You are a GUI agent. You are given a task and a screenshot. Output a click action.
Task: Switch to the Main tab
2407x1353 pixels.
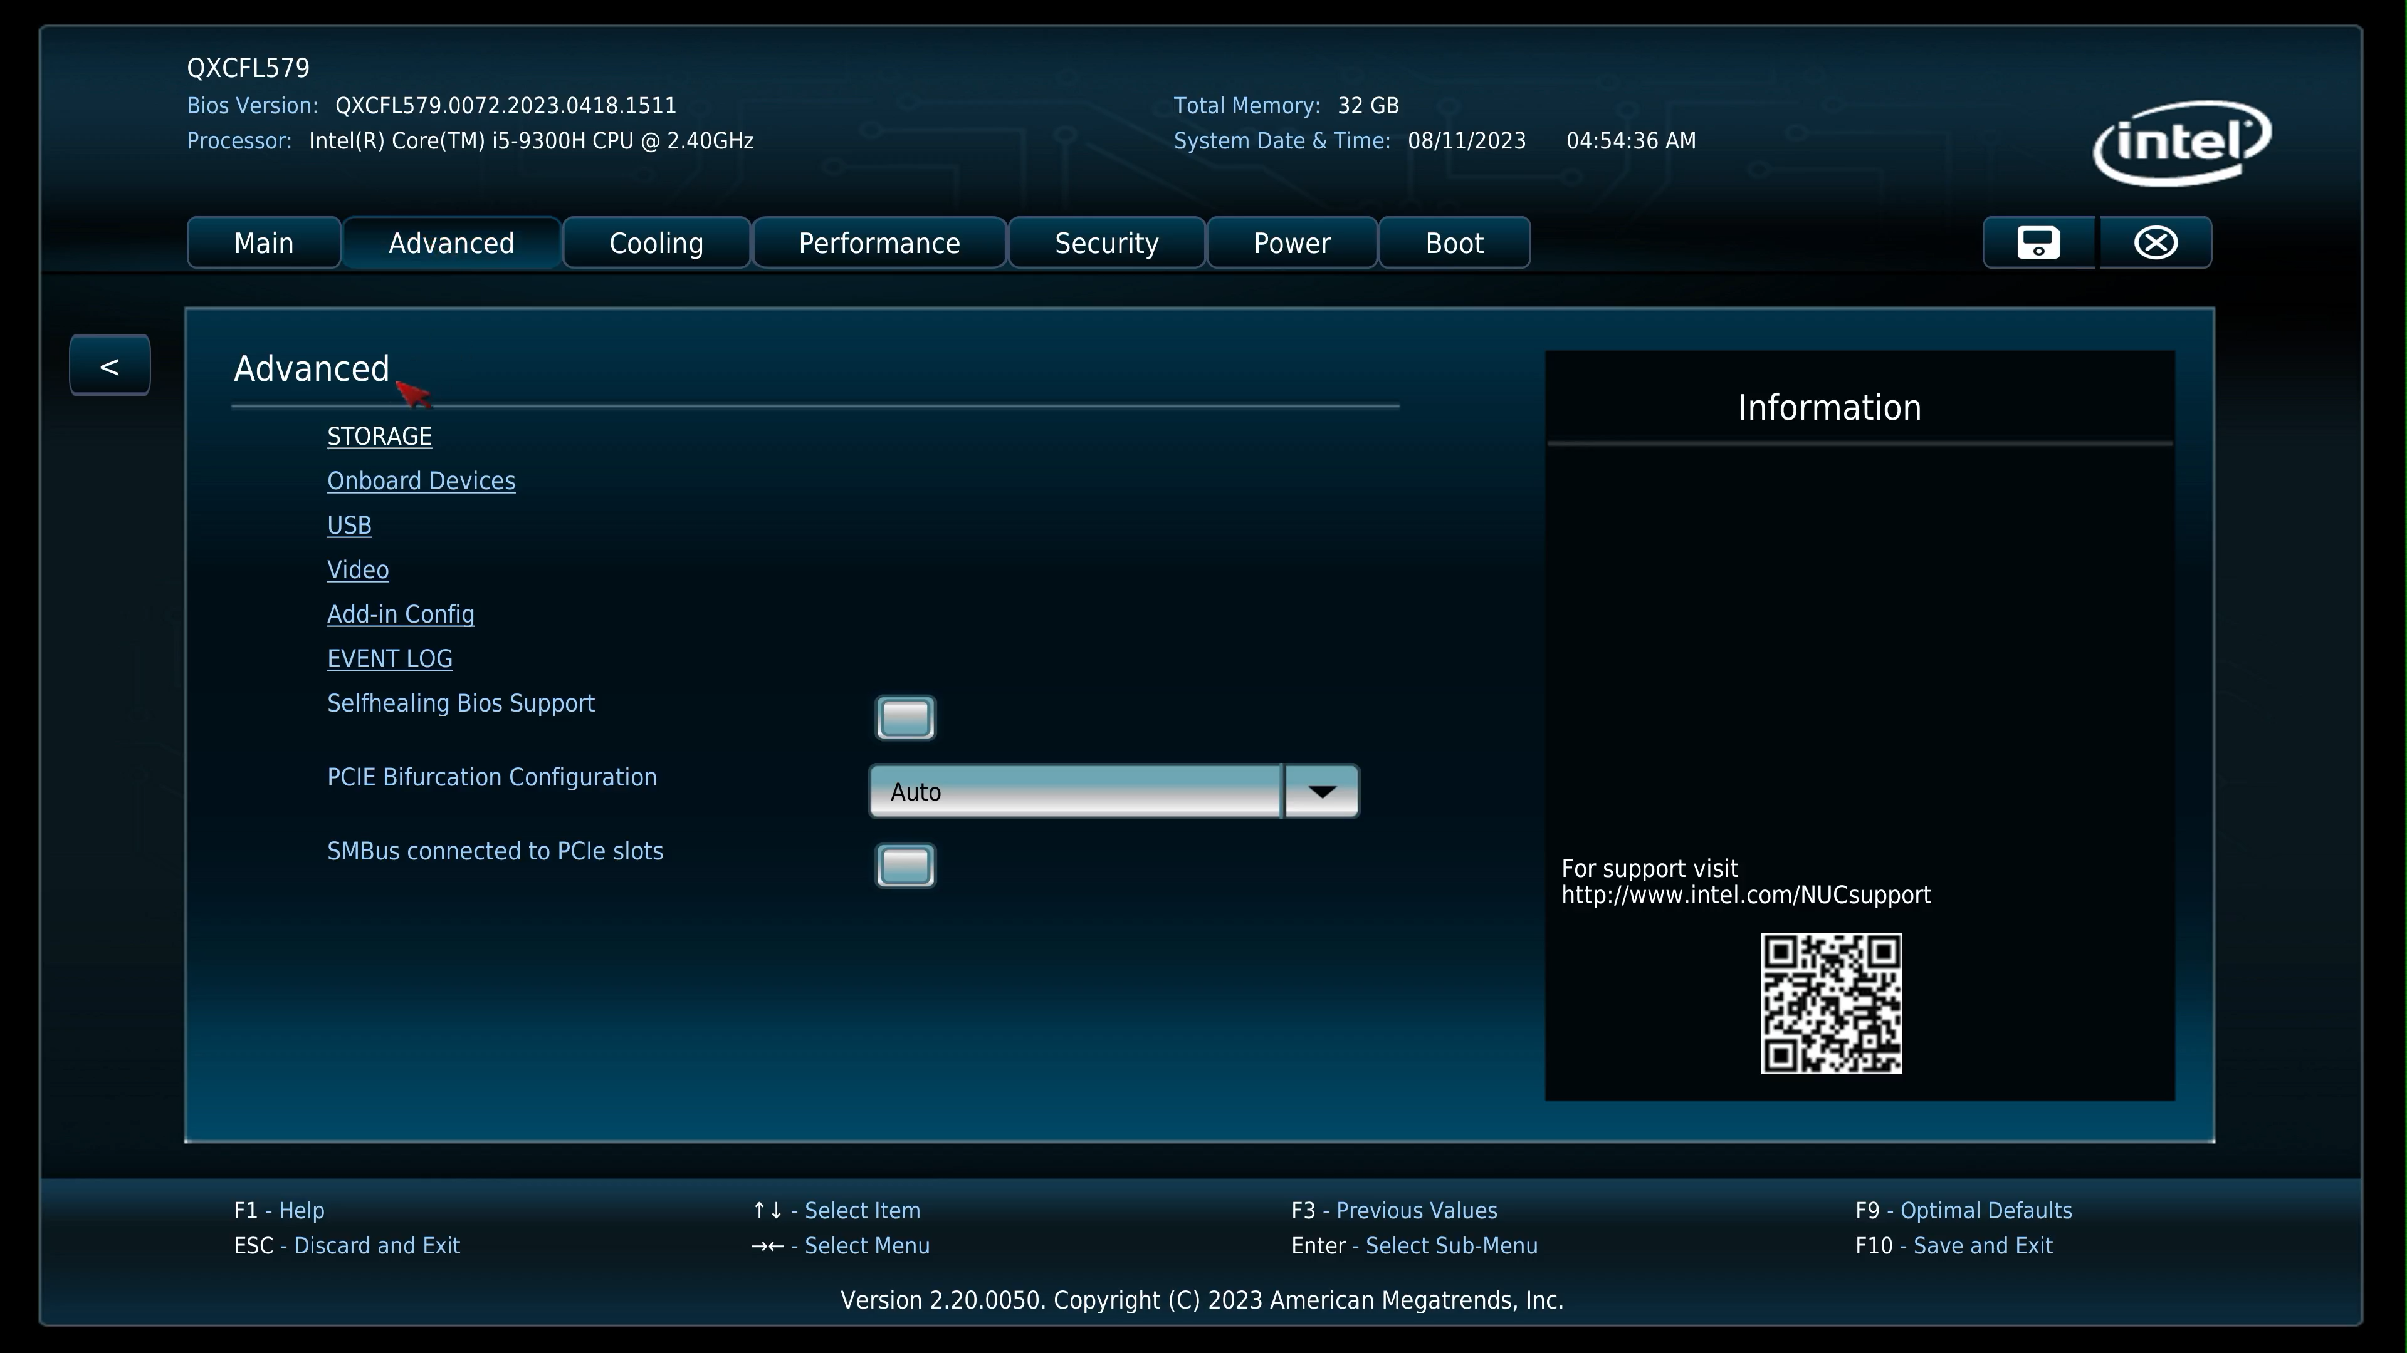[x=263, y=244]
